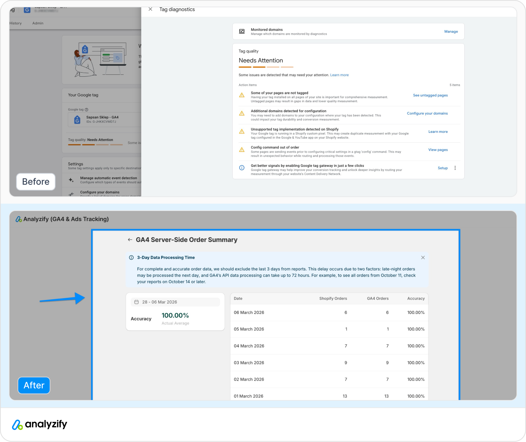526x442 pixels.
Task: Open three-dot menu beside Setup
Action: click(455, 168)
